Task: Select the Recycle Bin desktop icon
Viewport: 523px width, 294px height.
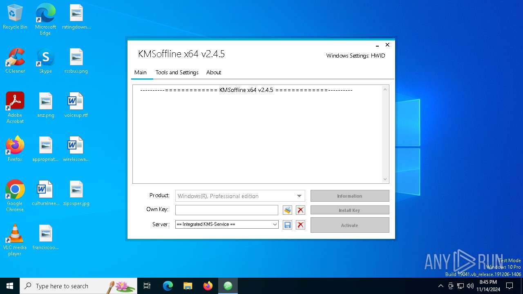Action: [x=15, y=17]
